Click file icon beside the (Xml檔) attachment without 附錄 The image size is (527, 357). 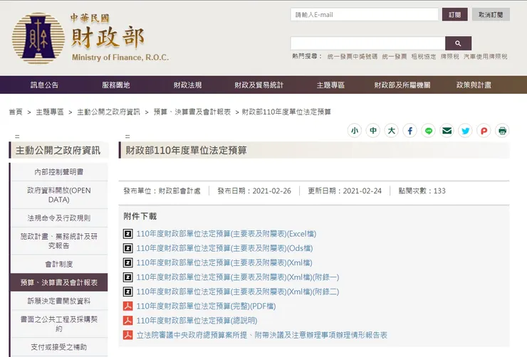tap(127, 262)
